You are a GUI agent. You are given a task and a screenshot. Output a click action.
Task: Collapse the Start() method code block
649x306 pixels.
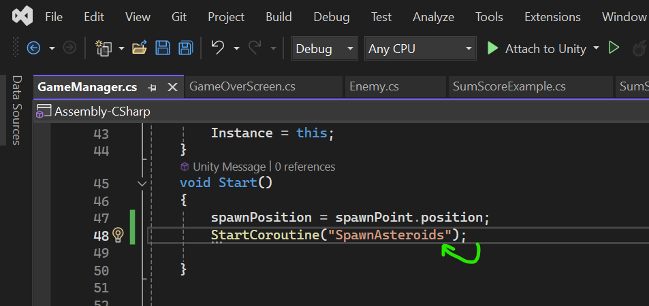click(x=142, y=184)
